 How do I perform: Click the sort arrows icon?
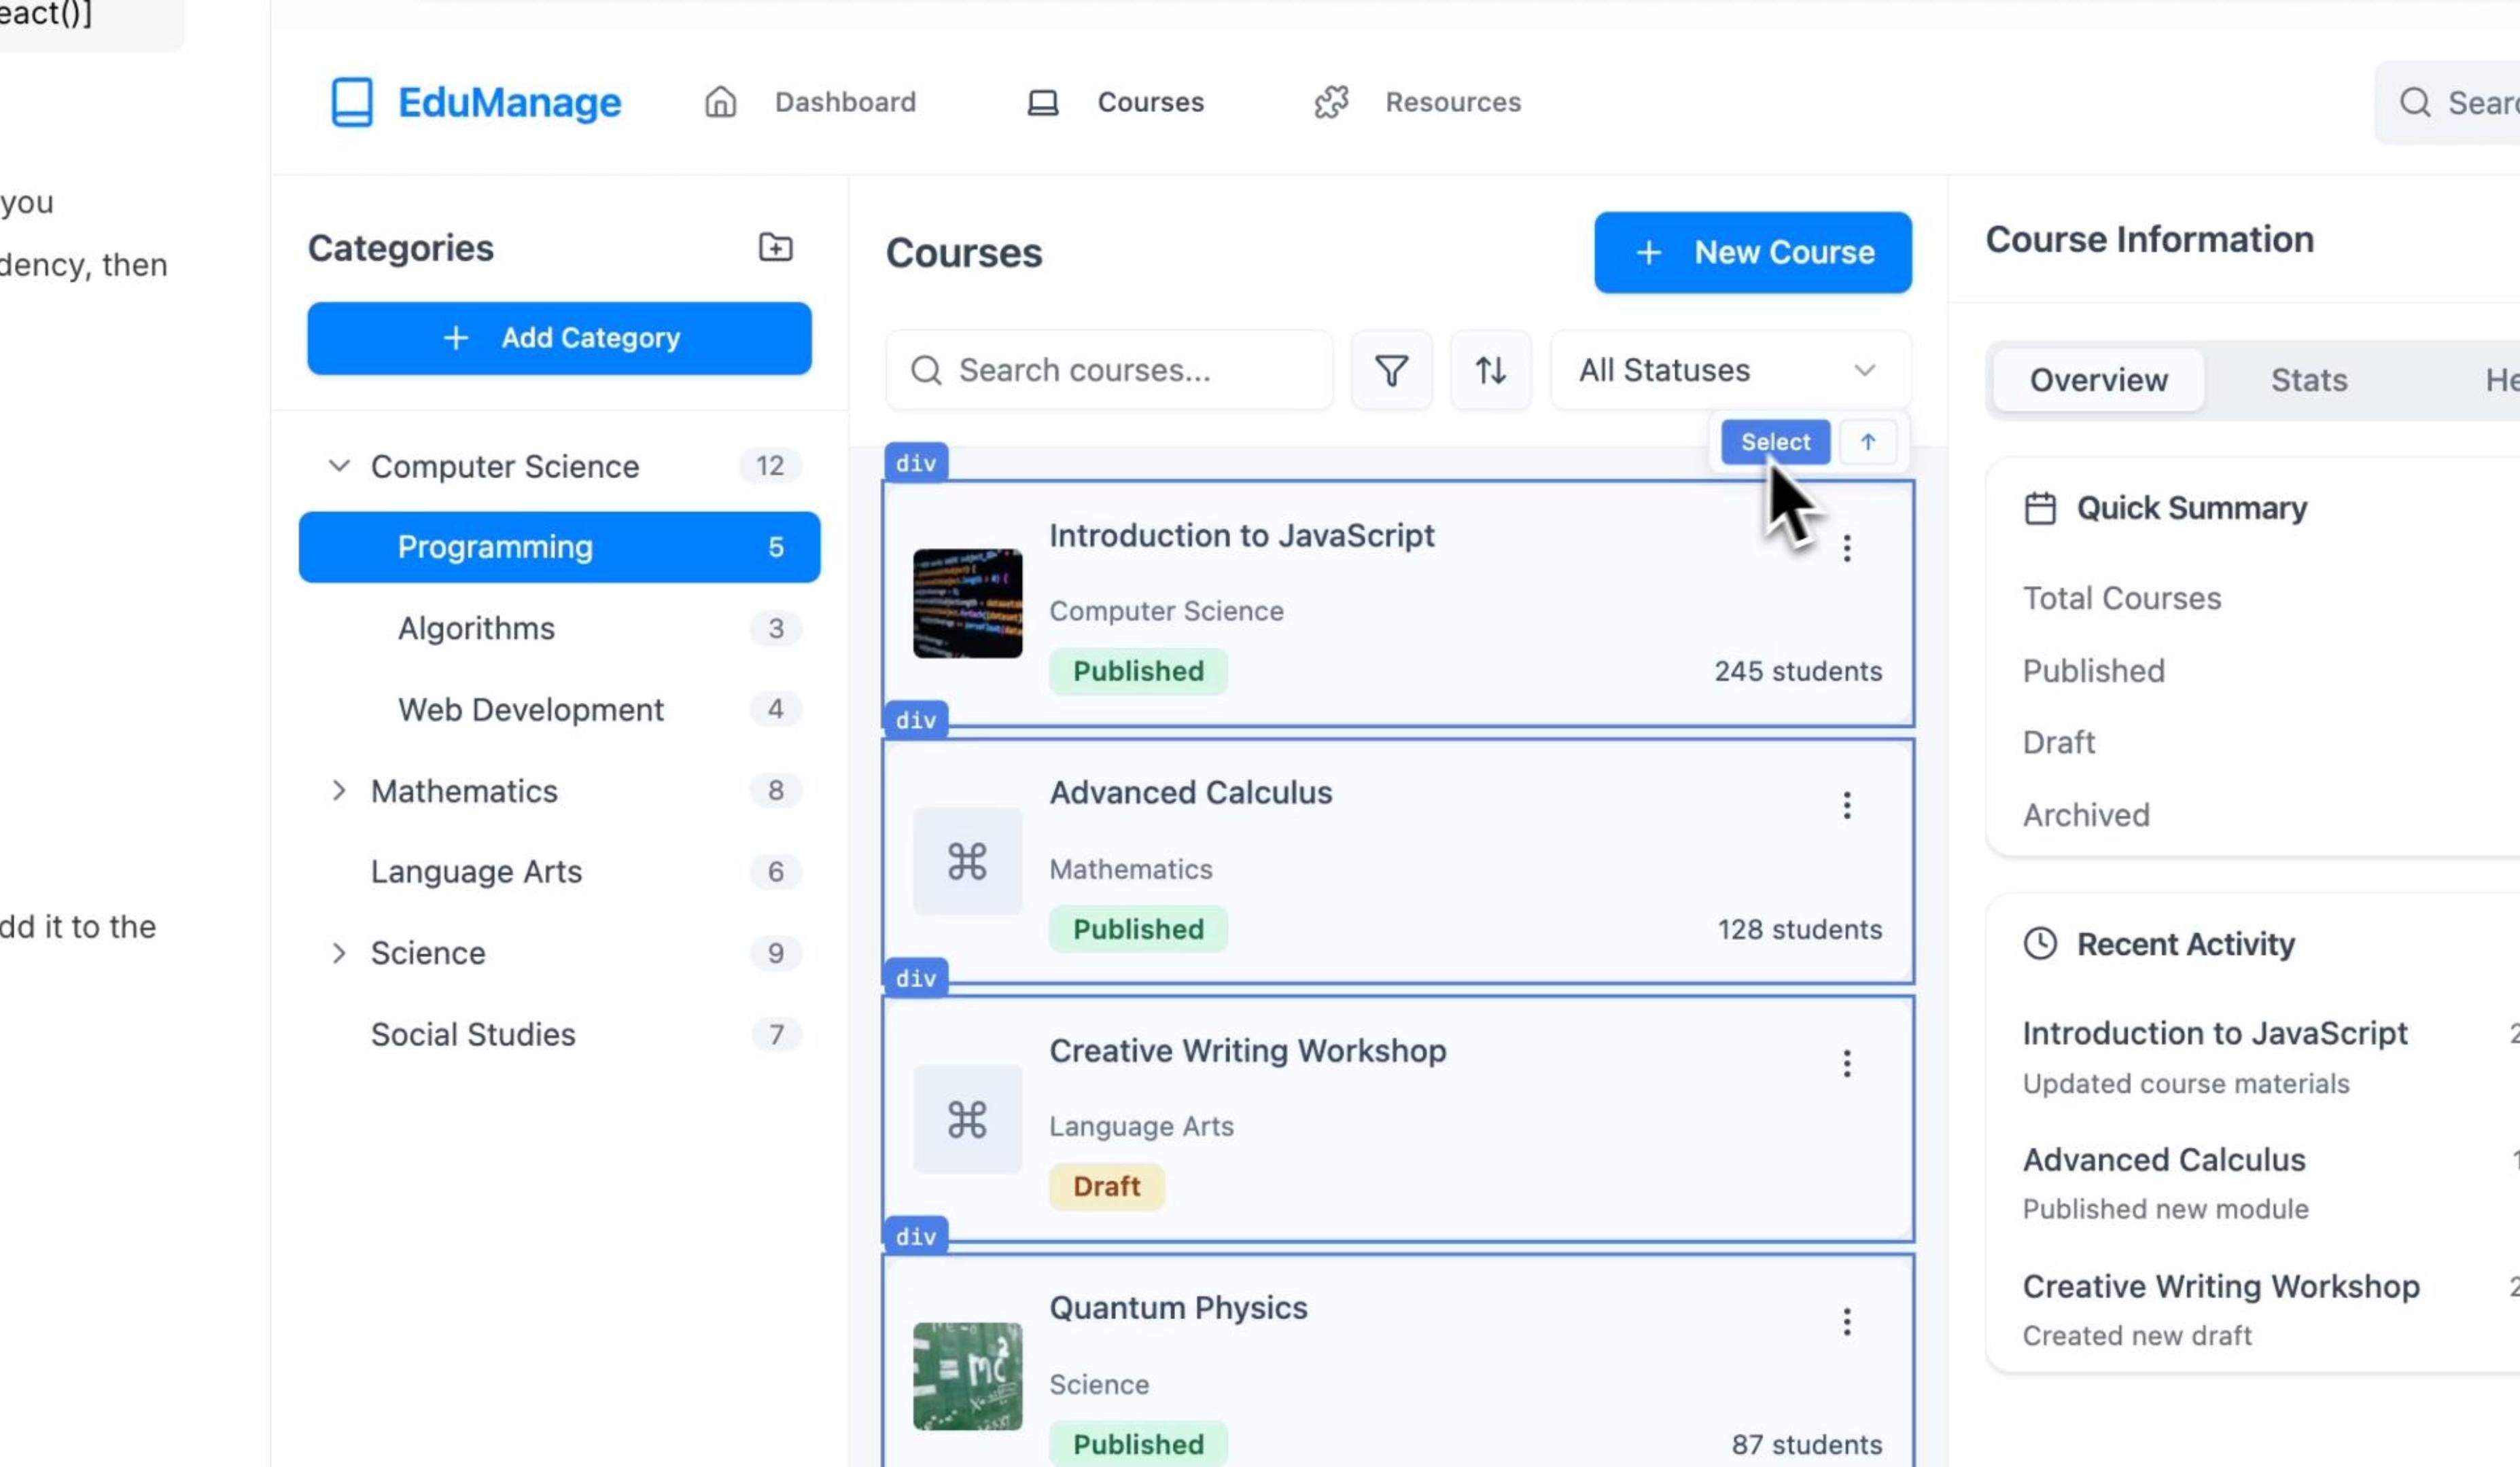[x=1490, y=371]
